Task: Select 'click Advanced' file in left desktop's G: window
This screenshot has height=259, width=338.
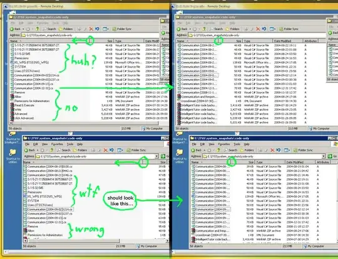Action: (22, 118)
